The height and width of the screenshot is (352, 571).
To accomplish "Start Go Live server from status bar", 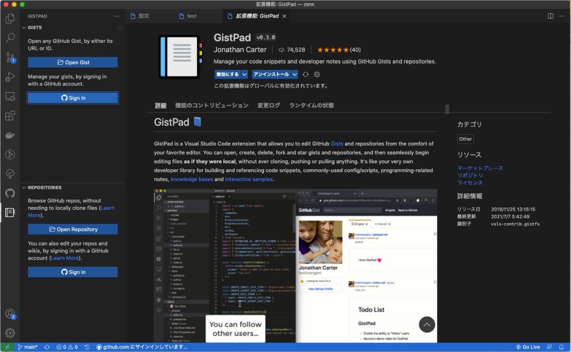I will 528,347.
